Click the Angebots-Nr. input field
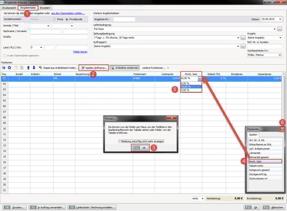Screen dimensions: 287x211 [x=124, y=19]
